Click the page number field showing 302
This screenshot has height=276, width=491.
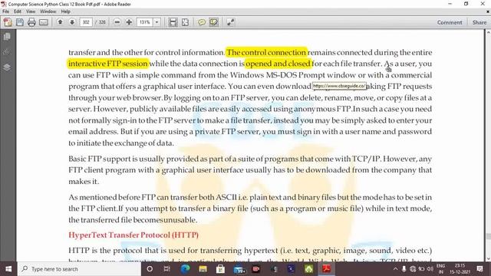(x=86, y=22)
